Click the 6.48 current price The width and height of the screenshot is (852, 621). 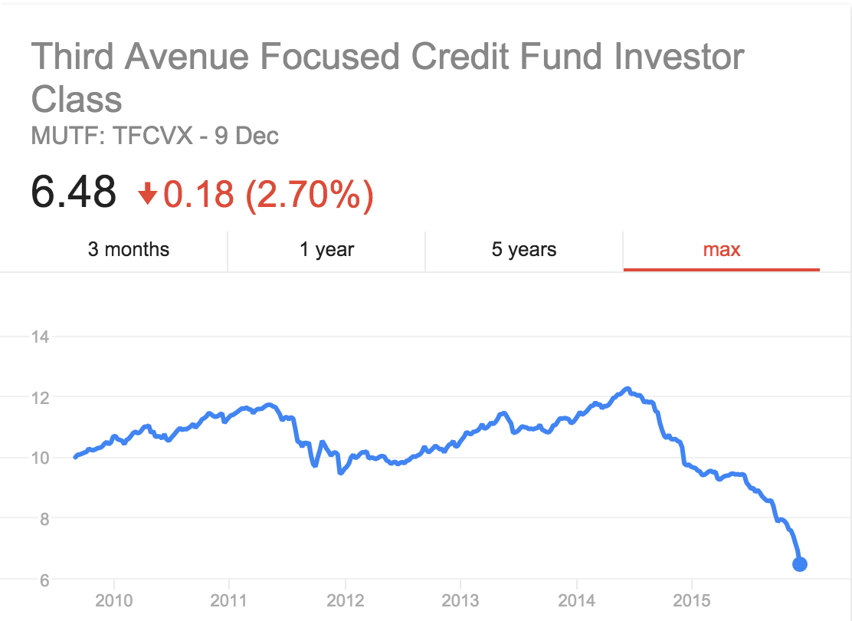[74, 192]
